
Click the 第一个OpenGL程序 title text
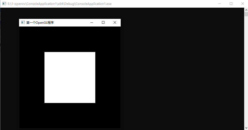40,22
